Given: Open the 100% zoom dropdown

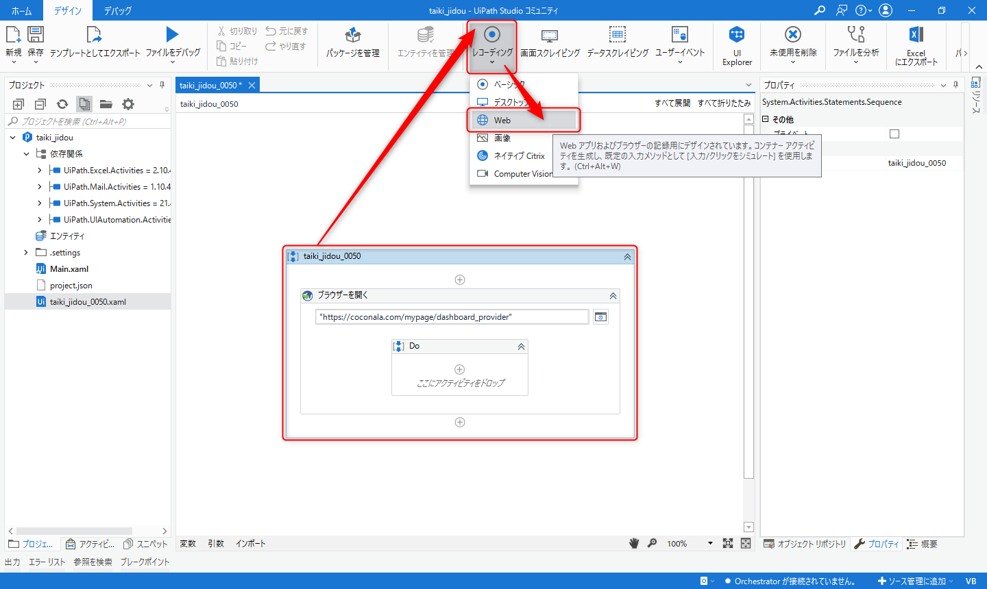Looking at the screenshot, I should pyautogui.click(x=710, y=543).
